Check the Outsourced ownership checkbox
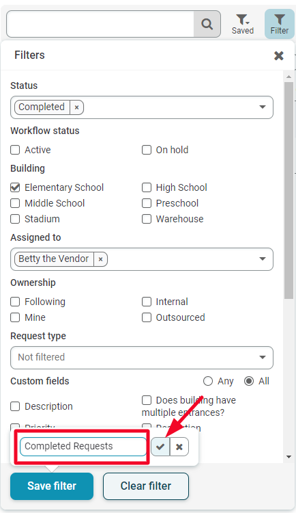This screenshot has height=513, width=296. [147, 317]
